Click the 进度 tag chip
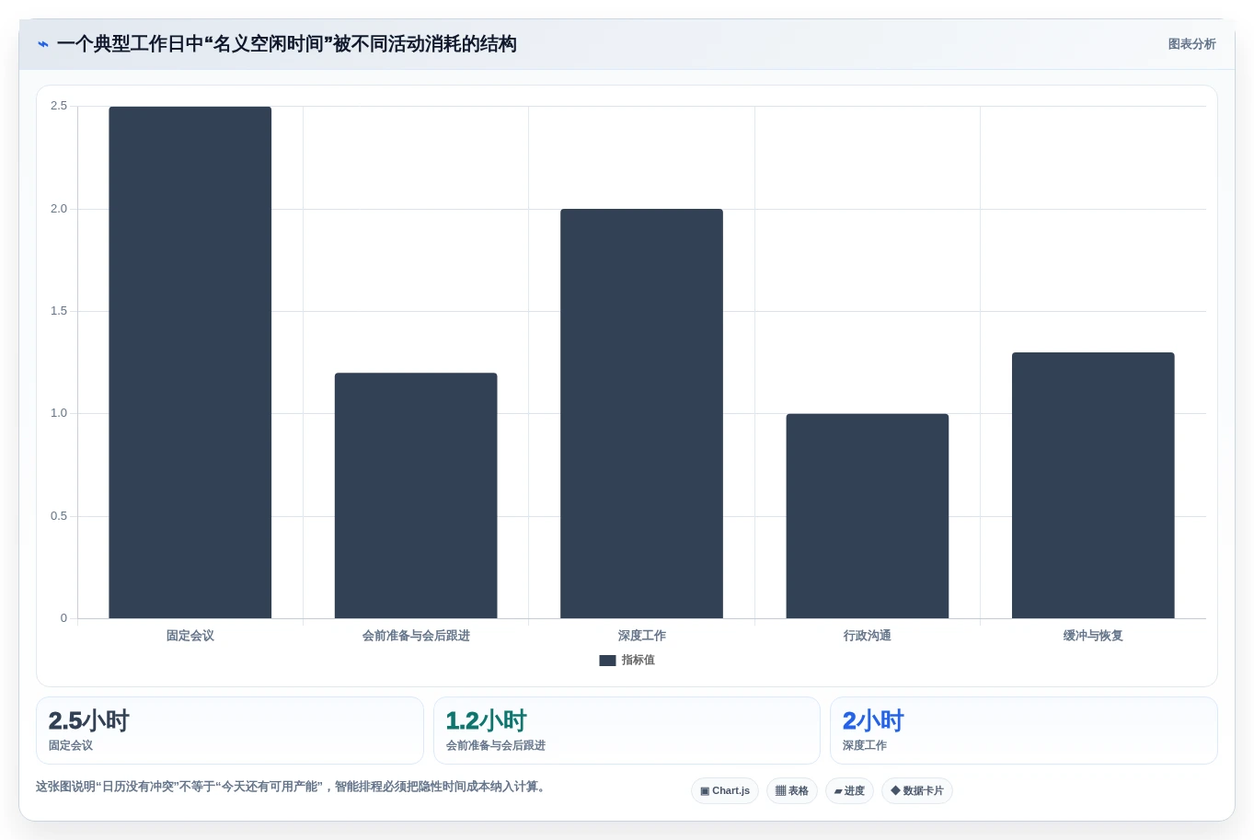Image resolution: width=1254 pixels, height=840 pixels. pos(849,791)
